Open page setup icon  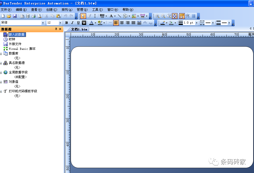coord(22,16)
